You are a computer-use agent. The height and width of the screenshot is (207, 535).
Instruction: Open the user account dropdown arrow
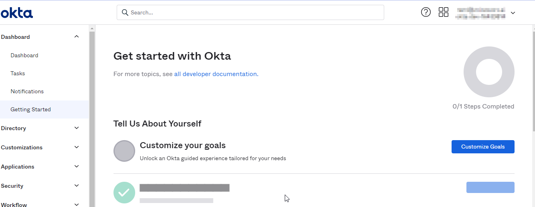pos(513,13)
